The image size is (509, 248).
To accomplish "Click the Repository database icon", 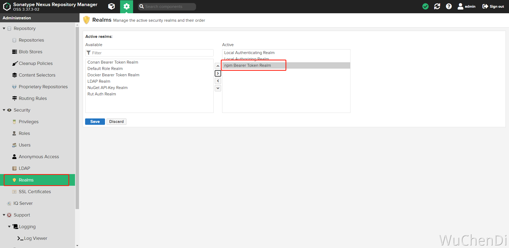I will (x=9, y=28).
